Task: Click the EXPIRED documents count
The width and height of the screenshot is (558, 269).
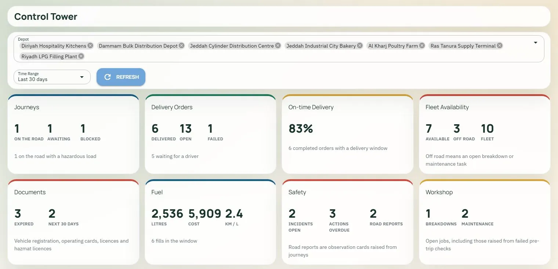Action: (18, 214)
